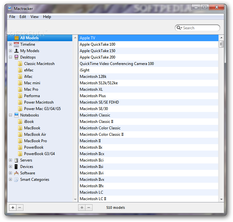233x222 pixels.
Task: Expand the Smart Categories tree node
Action: pos(10,180)
